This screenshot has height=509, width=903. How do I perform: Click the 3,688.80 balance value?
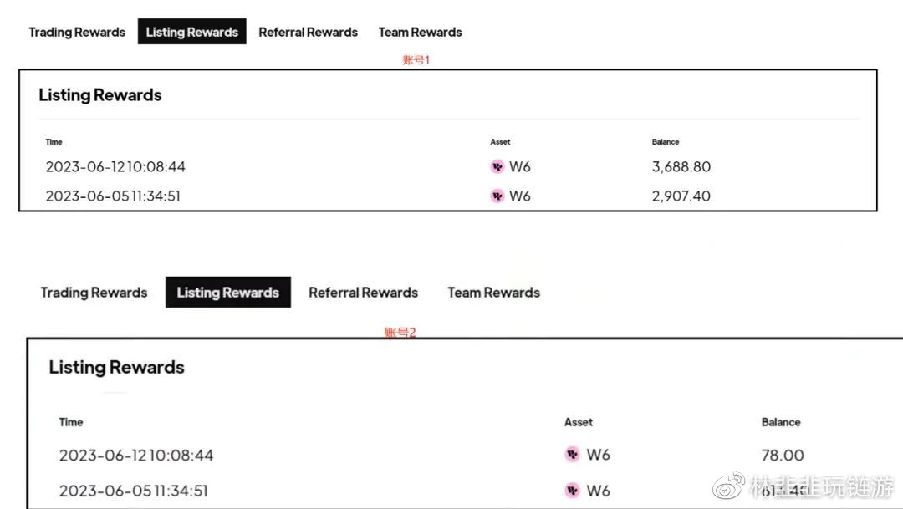[681, 167]
